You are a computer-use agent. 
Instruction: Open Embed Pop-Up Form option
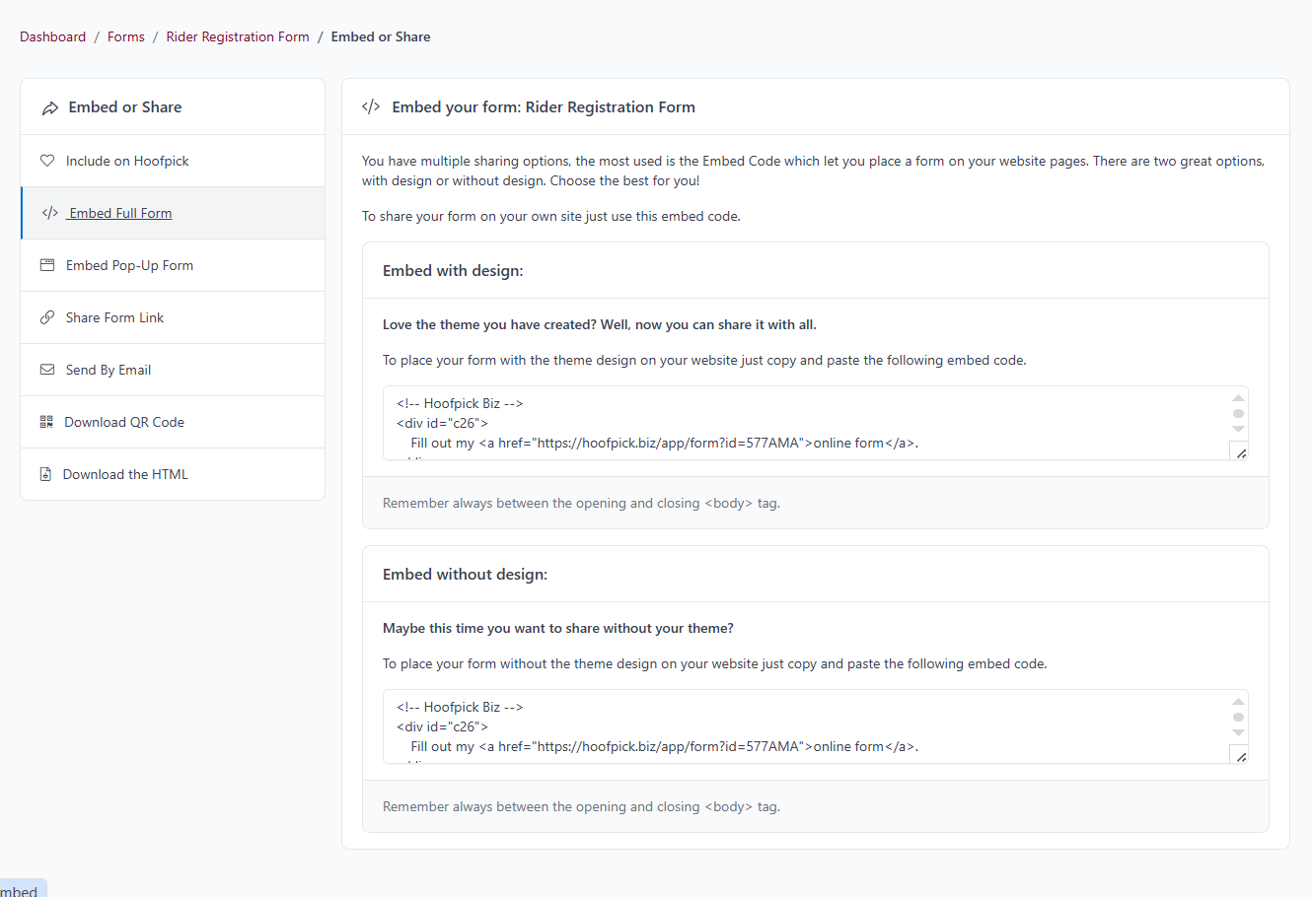pos(173,265)
